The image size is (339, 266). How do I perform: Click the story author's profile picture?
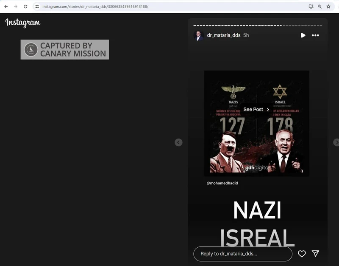pos(199,35)
